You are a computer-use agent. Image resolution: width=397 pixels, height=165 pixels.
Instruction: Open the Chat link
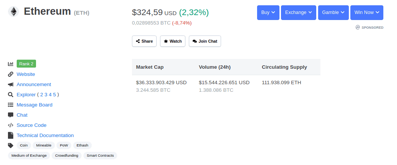(22, 115)
